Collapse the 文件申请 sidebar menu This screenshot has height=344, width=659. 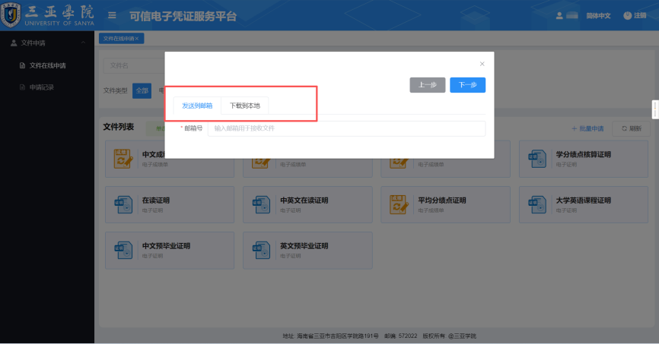click(x=46, y=43)
